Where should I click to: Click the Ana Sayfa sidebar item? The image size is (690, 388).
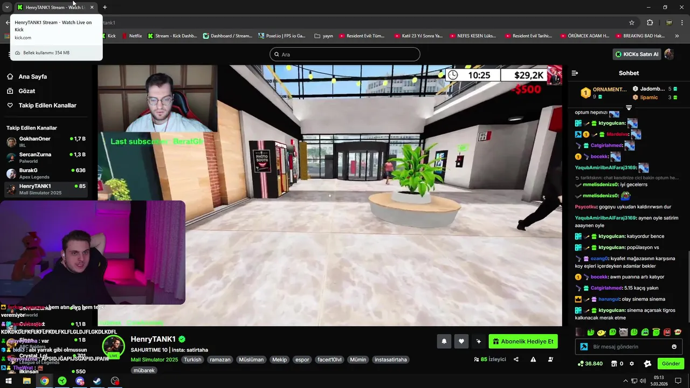click(x=46, y=77)
